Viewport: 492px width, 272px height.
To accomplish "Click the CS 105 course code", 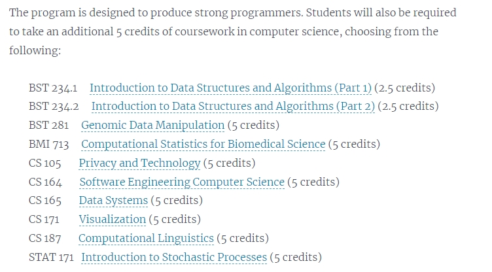I will click(x=45, y=163).
